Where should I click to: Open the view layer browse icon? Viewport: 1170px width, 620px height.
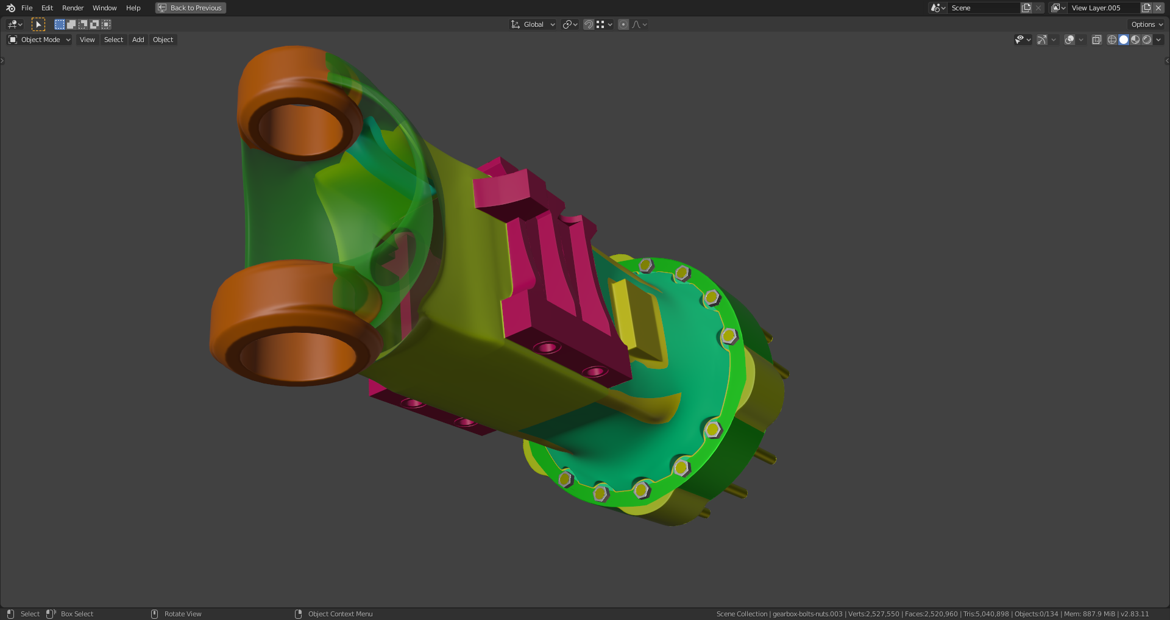1058,8
